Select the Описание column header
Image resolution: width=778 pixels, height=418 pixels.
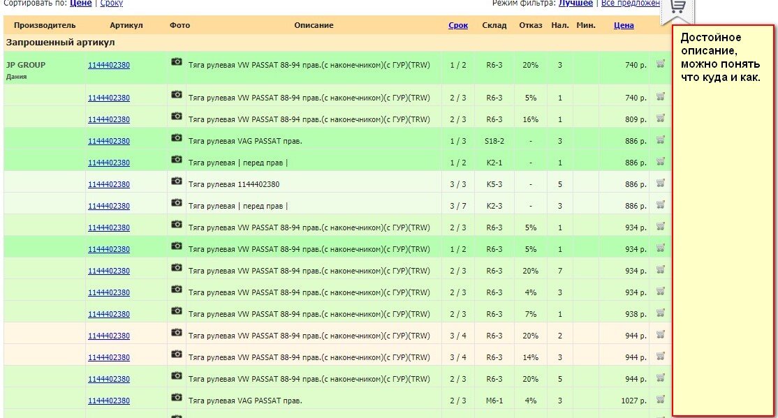tap(314, 25)
